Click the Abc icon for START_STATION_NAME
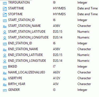99x97 pixels. (5, 27)
